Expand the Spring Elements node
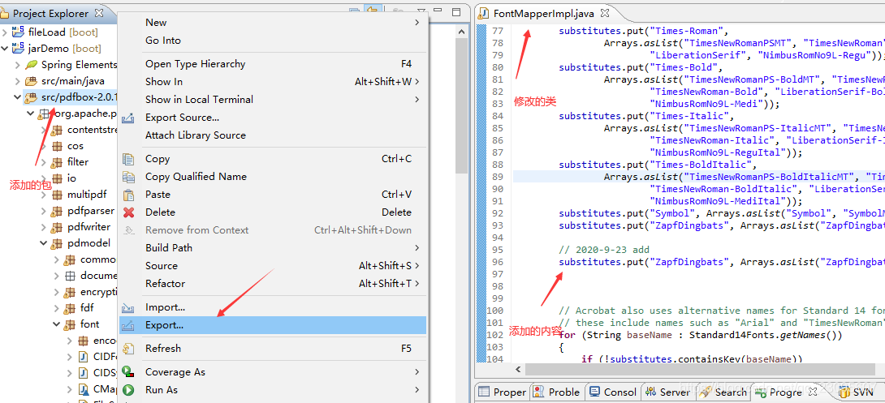This screenshot has width=885, height=403. (18, 65)
